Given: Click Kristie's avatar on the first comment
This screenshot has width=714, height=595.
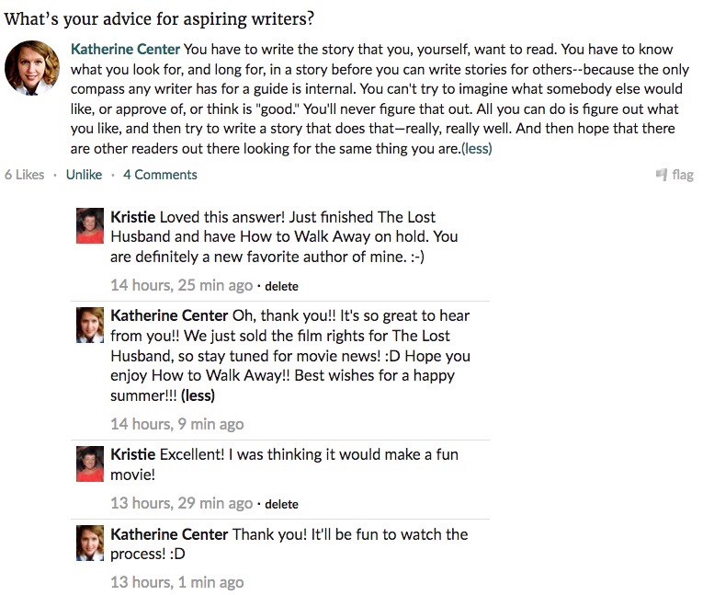Looking at the screenshot, I should point(89,225).
